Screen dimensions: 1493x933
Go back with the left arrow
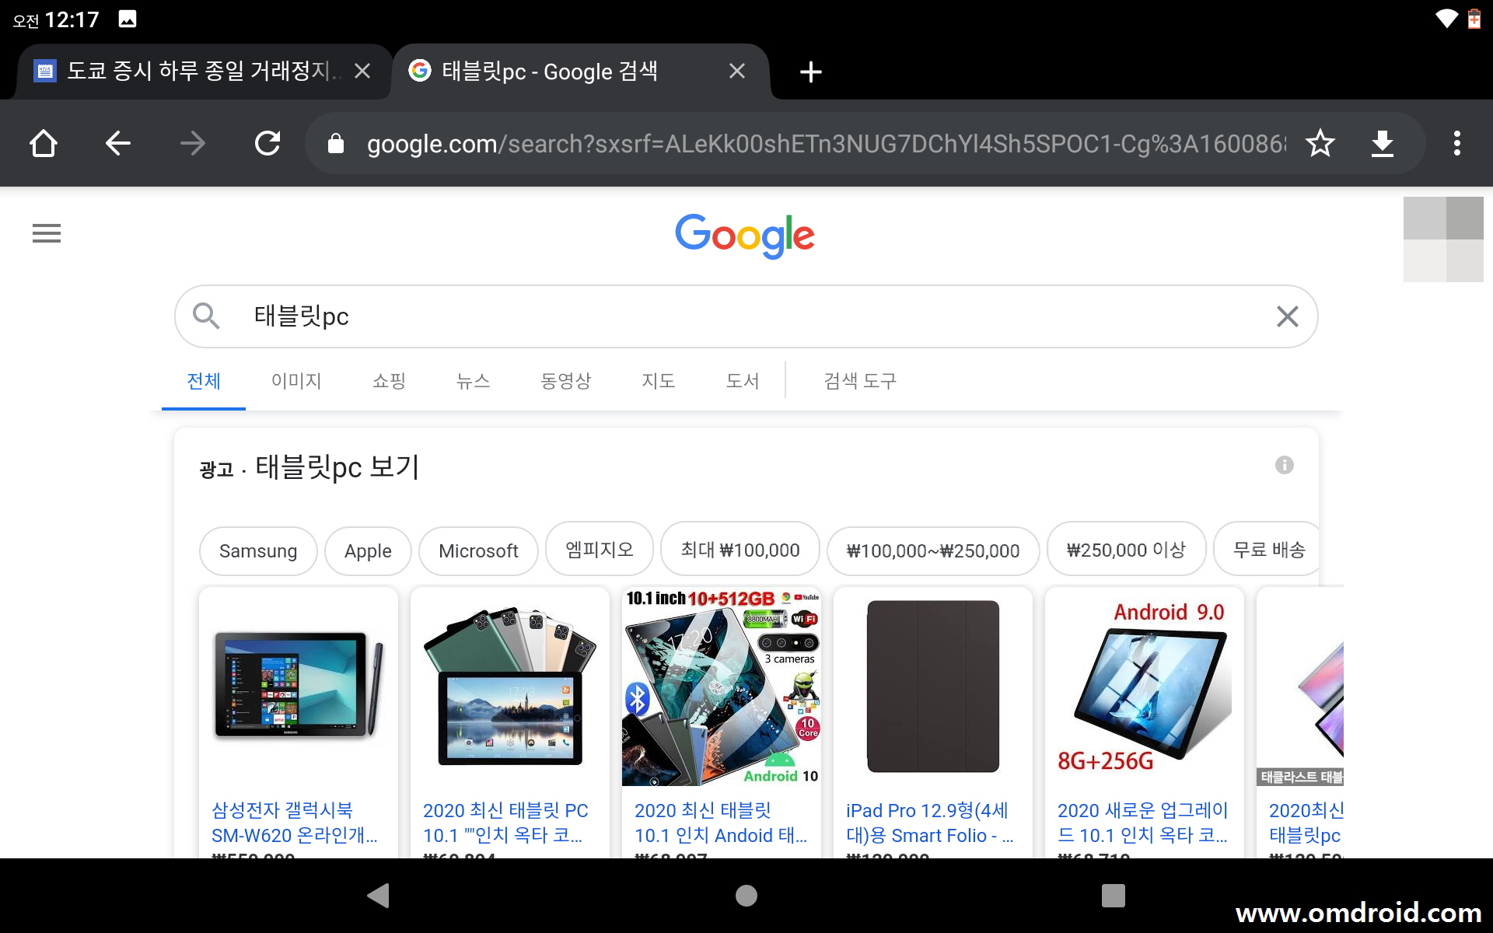[x=118, y=143]
